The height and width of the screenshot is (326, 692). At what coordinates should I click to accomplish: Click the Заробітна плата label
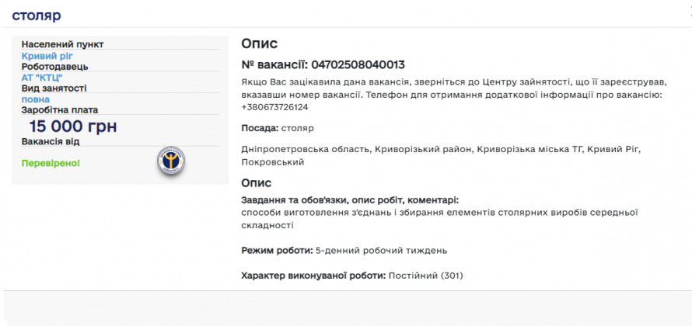pyautogui.click(x=60, y=110)
